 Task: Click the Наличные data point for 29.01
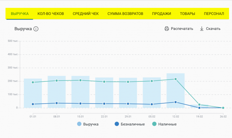pyautogui.click(x=128, y=82)
